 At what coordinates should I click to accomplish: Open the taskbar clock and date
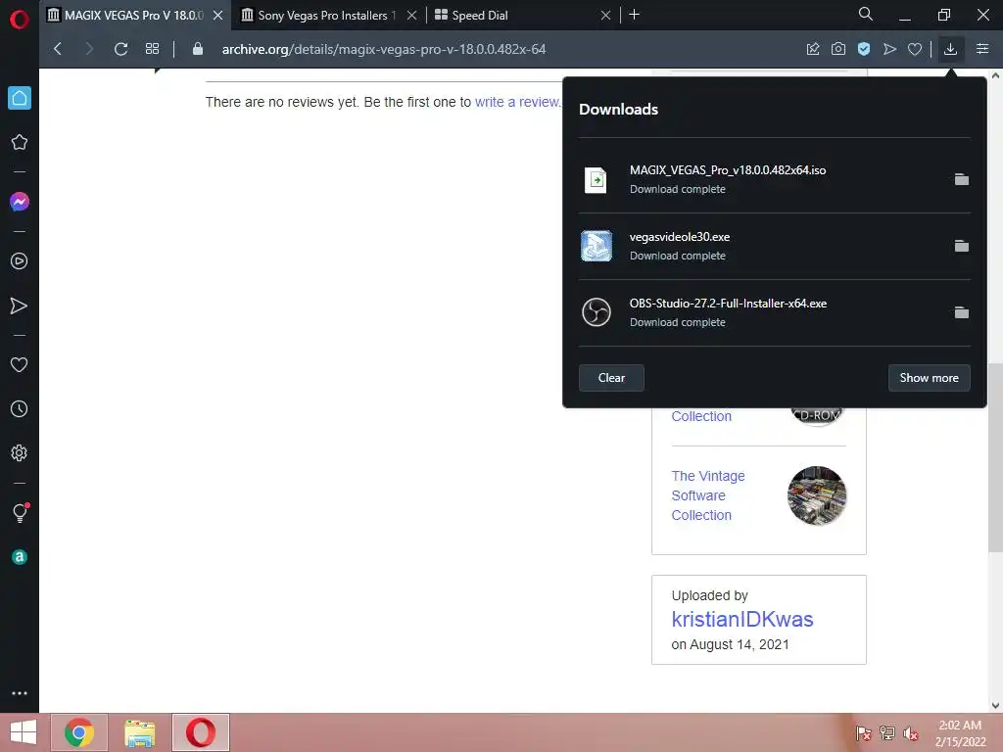960,733
